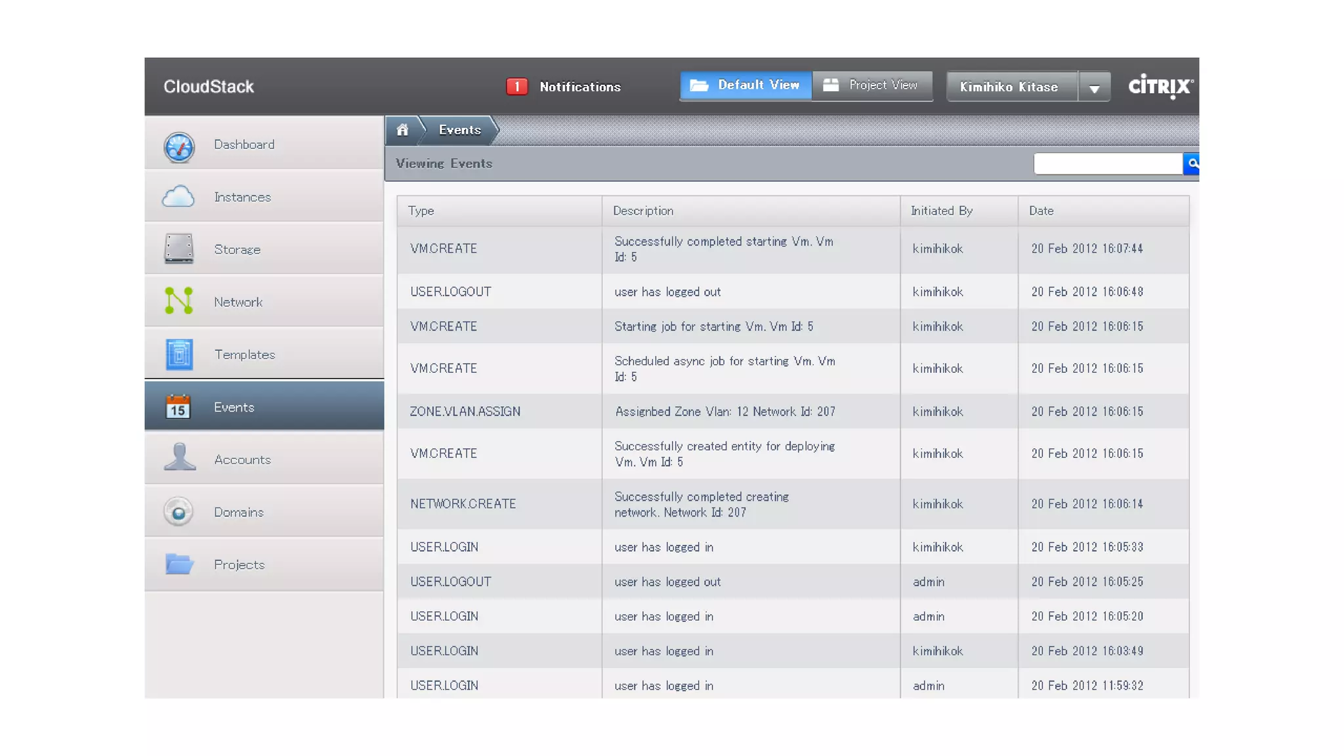This screenshot has width=1344, height=756.
Task: Click the Domains round icon
Action: [x=178, y=512]
